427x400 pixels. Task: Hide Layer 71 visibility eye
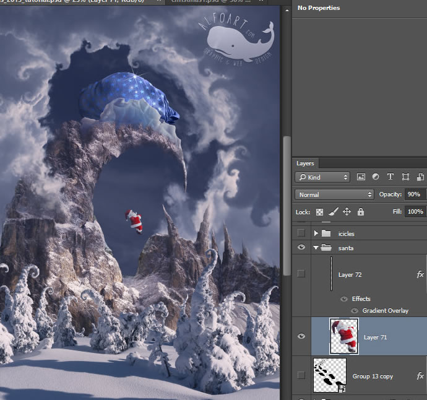[x=301, y=336]
